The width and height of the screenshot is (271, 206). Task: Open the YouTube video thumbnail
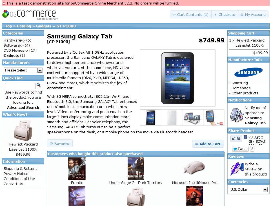pos(214,118)
